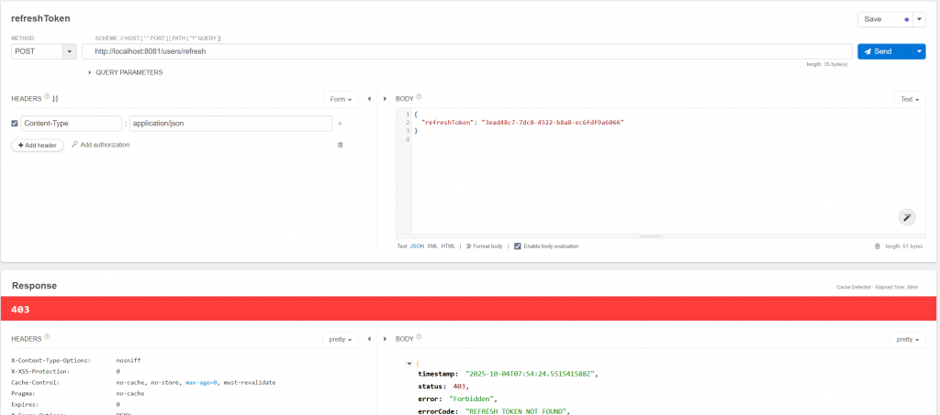Open the response headers pretty dropdown
Screen dimensions: 940x415
coord(341,339)
